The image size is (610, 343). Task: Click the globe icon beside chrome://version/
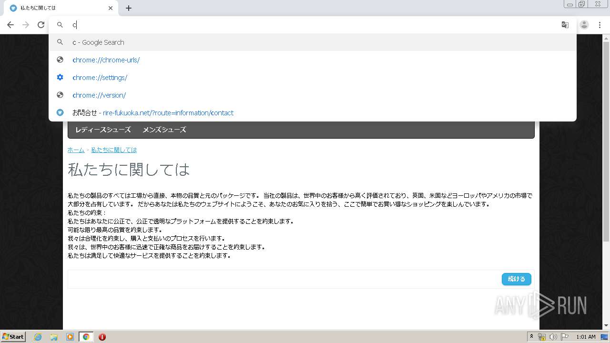pos(60,95)
